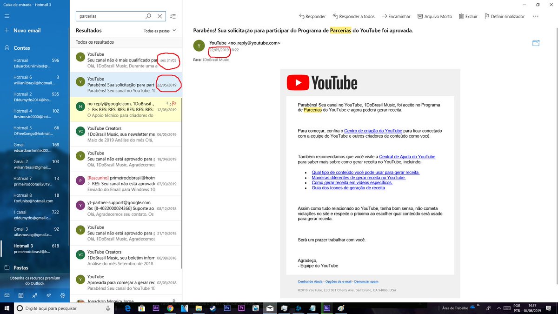Click Novo email
558x314 pixels.
[35, 31]
